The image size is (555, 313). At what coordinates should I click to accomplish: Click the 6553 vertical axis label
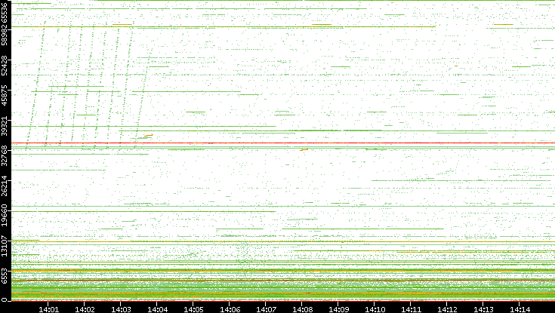point(6,275)
